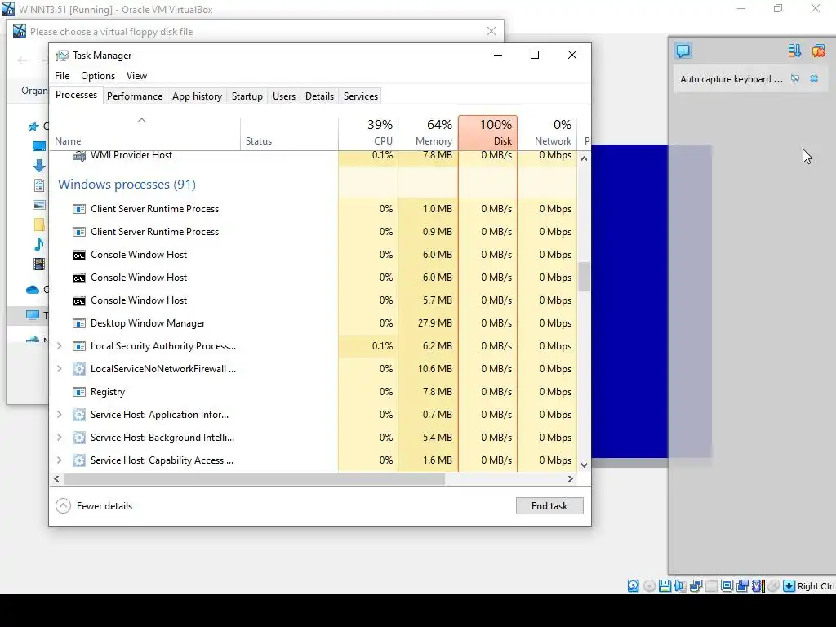Expand Service Host: Capability Access row
This screenshot has height=627, width=836.
click(59, 460)
